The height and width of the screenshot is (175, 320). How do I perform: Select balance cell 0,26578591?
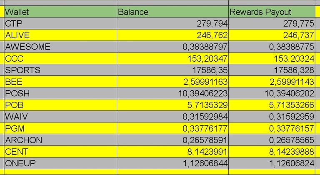tap(172, 140)
